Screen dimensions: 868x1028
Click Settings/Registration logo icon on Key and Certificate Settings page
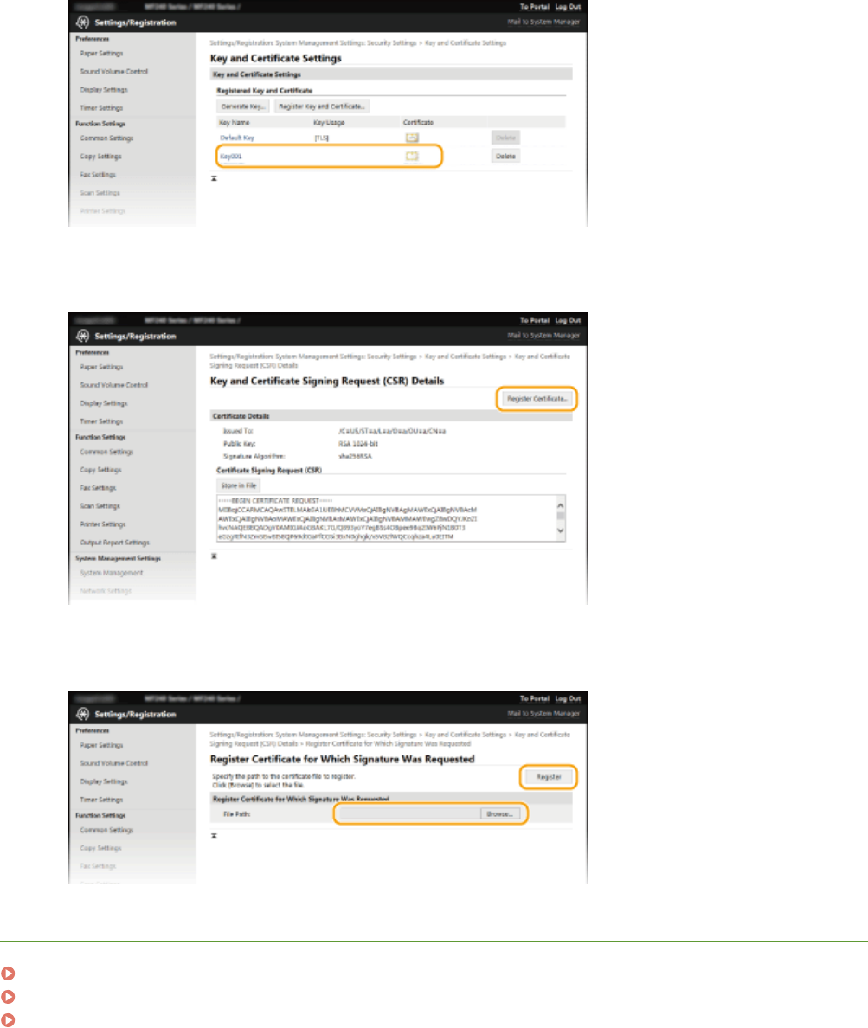point(82,22)
